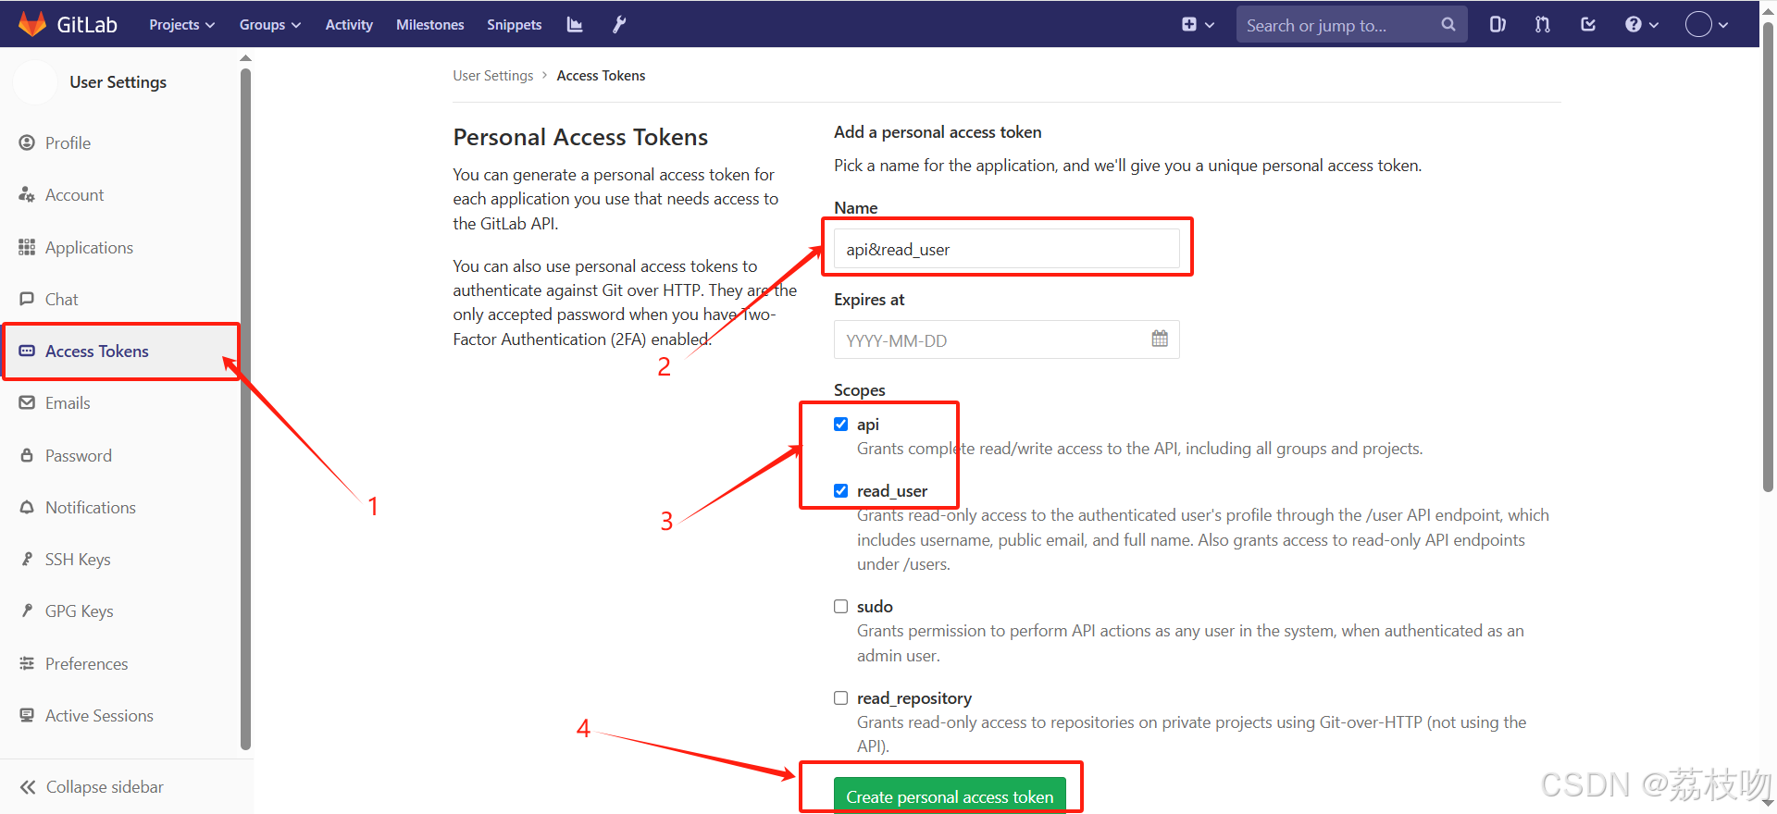Click the Access Tokens sidebar icon
Screen dimensions: 1777x814
pyautogui.click(x=27, y=351)
